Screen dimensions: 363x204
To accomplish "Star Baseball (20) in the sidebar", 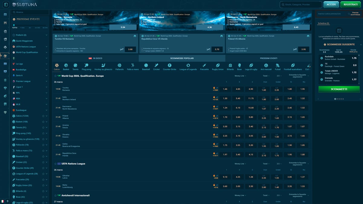I will 43,157.
